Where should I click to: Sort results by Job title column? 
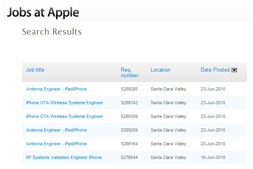click(x=35, y=70)
